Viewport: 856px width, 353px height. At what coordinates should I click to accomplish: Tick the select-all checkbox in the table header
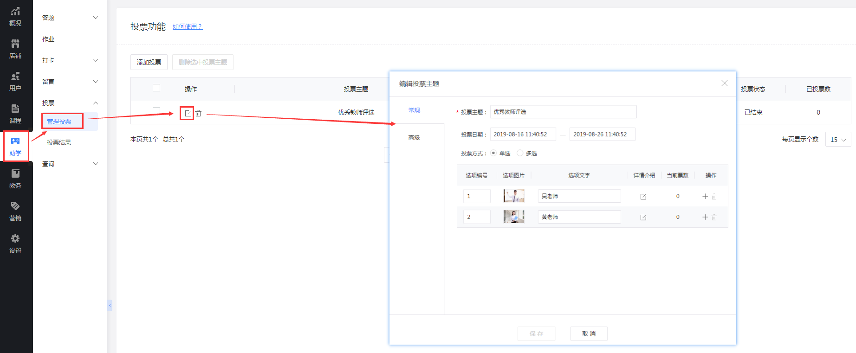[156, 88]
